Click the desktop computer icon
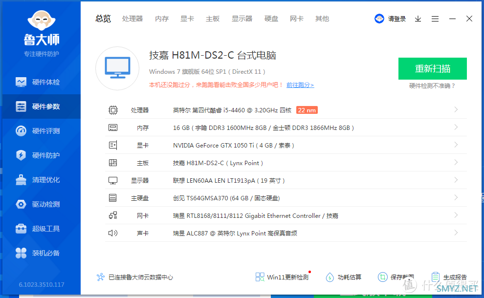Viewport: 484px width, 298px height. coord(117,68)
